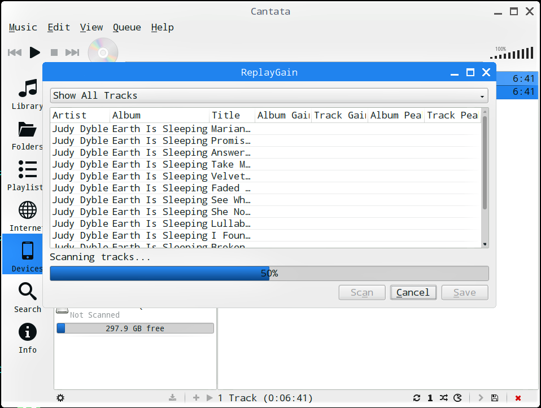Viewport: 541px width, 408px height.
Task: Toggle shuffle (random) playback
Action: (x=444, y=398)
